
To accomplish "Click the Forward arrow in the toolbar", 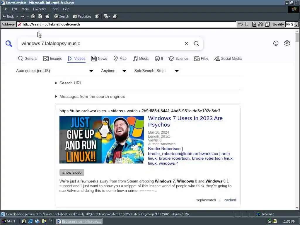I will (x=22, y=16).
